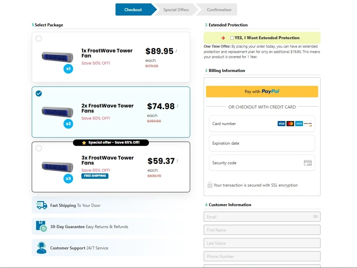Image resolution: width=357 pixels, height=268 pixels.
Task: Go to the Special Offers step
Action: [x=176, y=10]
